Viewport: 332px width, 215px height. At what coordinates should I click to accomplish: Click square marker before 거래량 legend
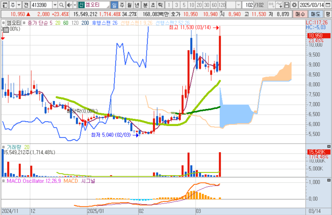tap(3, 147)
